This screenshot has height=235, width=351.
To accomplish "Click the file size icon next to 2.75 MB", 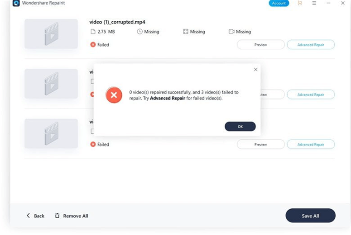I will click(93, 32).
